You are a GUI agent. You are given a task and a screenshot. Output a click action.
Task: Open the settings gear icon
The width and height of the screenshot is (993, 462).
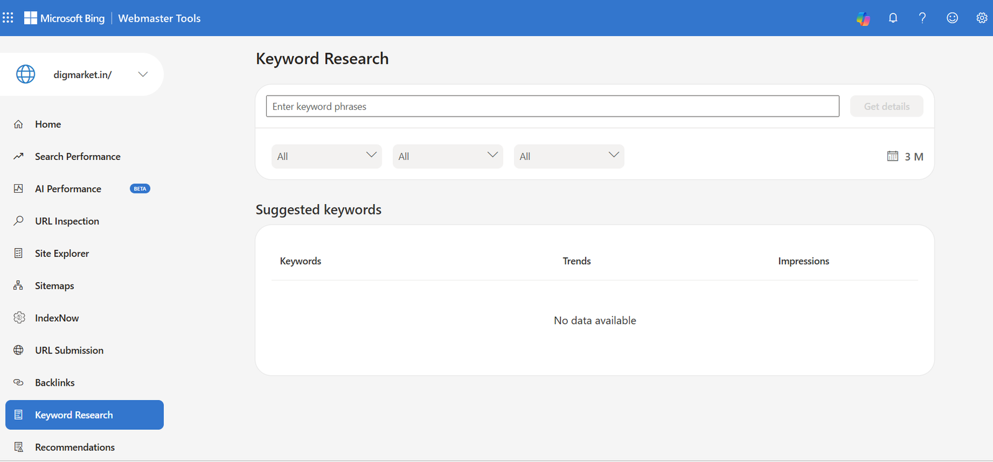982,18
